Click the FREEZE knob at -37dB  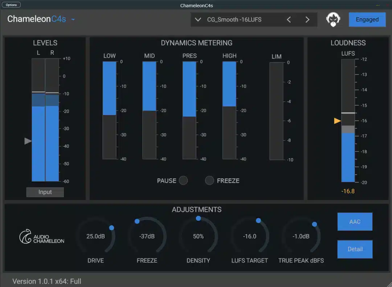click(147, 236)
